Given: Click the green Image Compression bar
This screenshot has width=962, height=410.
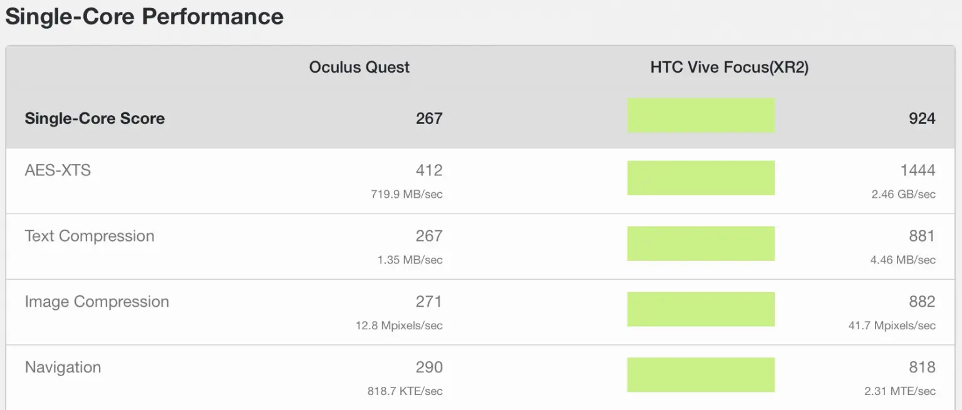Looking at the screenshot, I should 701,309.
